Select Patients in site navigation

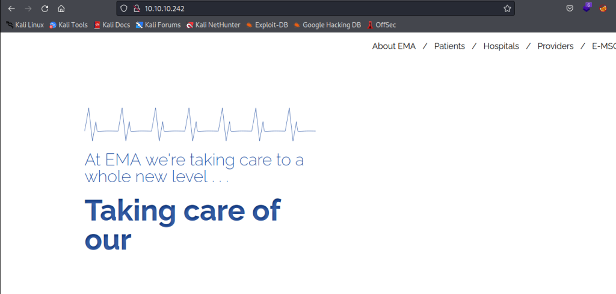[449, 46]
